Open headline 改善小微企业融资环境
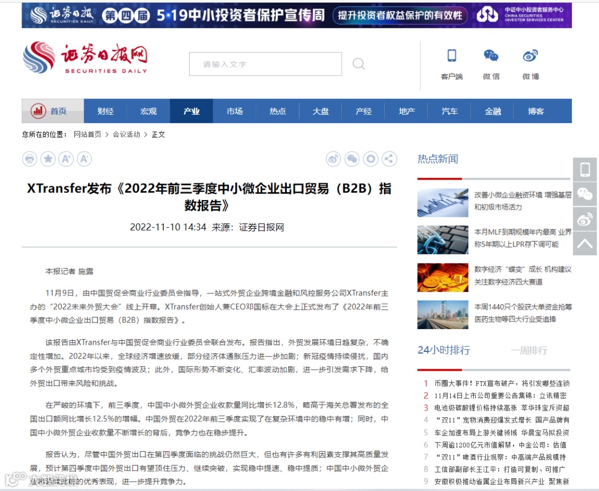 coord(522,201)
